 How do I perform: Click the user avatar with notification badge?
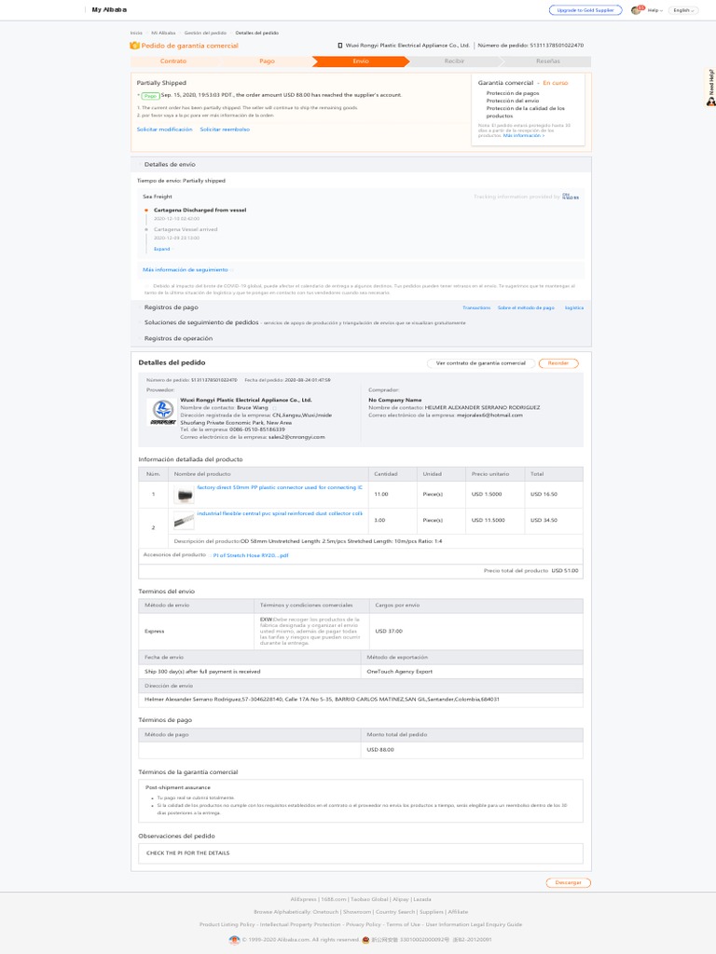pyautogui.click(x=636, y=10)
